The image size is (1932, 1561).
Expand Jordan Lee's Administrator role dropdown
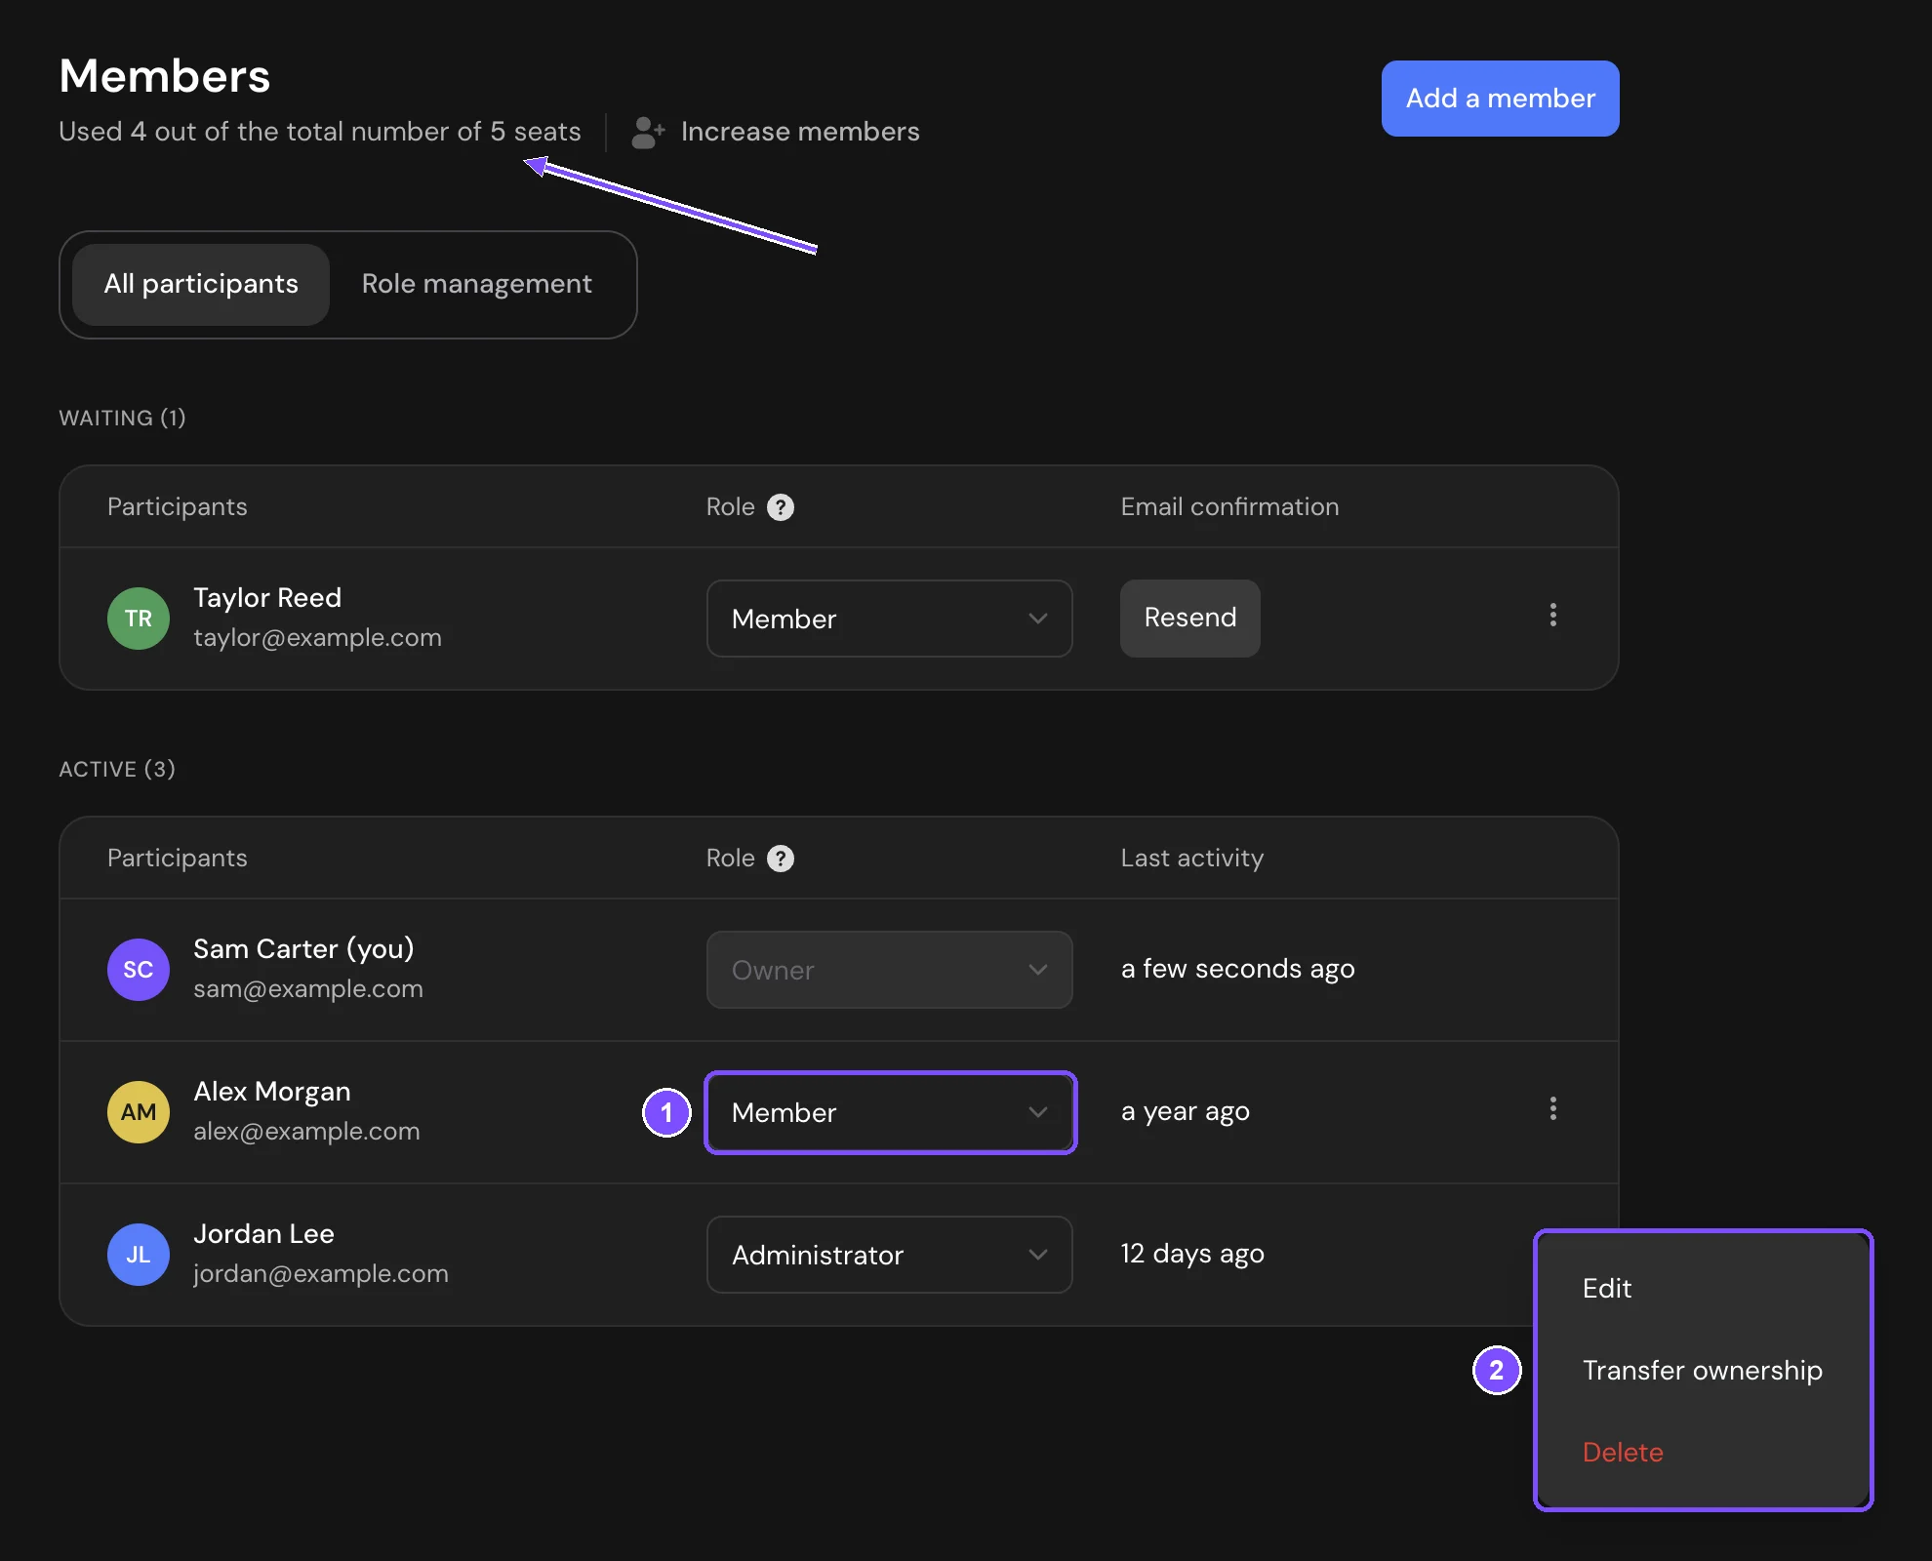[x=890, y=1255]
